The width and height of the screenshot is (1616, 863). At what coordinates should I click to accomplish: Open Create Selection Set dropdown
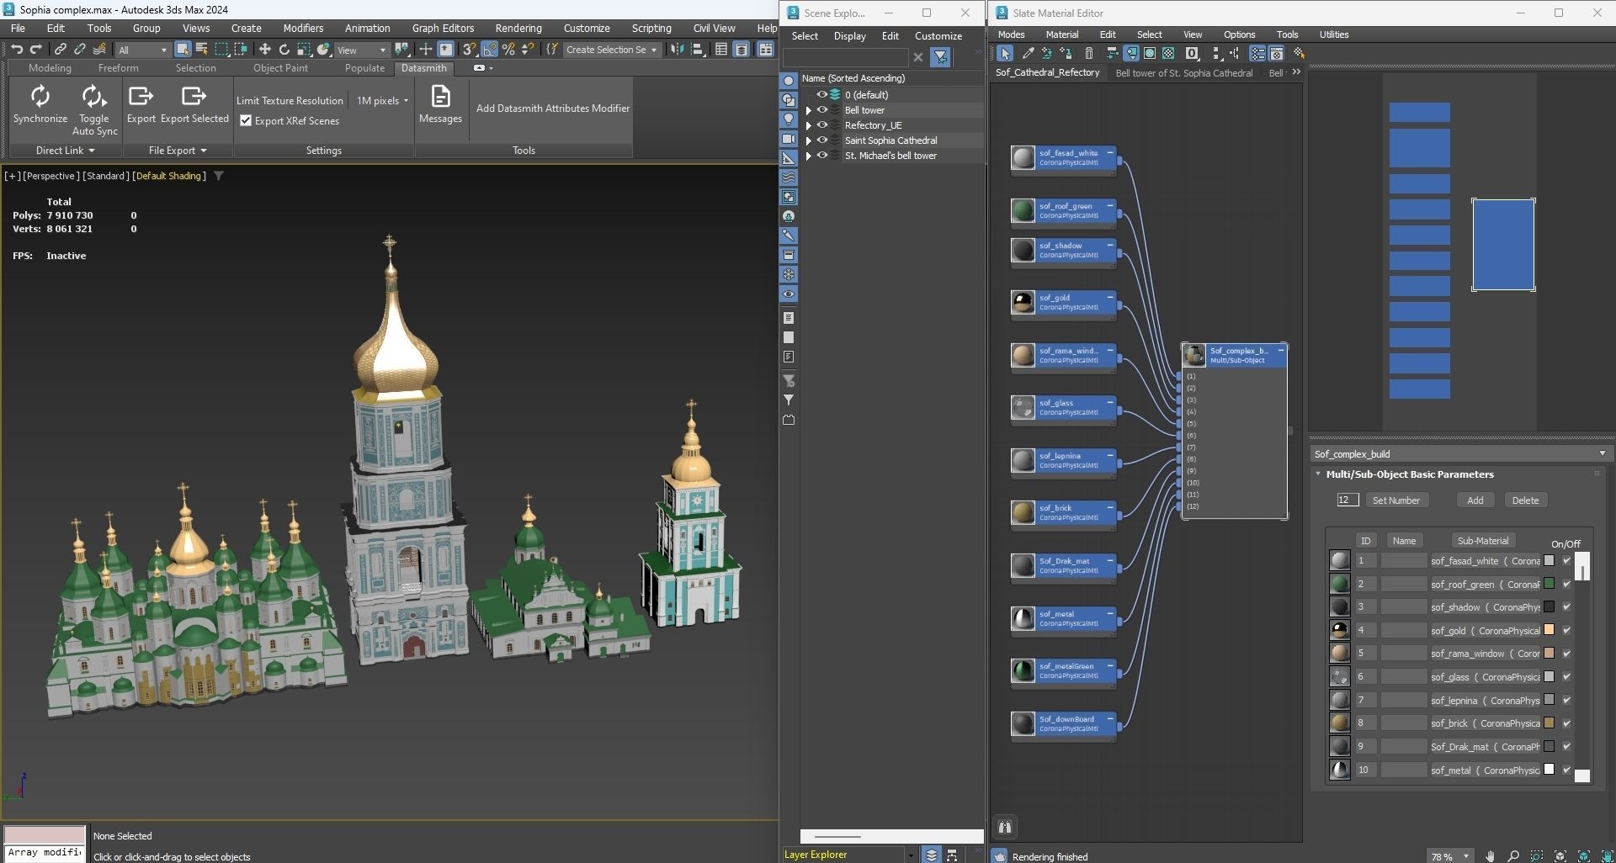[x=611, y=50]
